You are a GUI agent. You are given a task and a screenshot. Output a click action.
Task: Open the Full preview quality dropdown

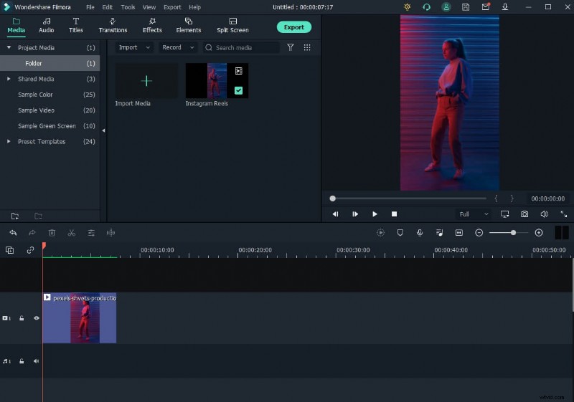pos(474,214)
